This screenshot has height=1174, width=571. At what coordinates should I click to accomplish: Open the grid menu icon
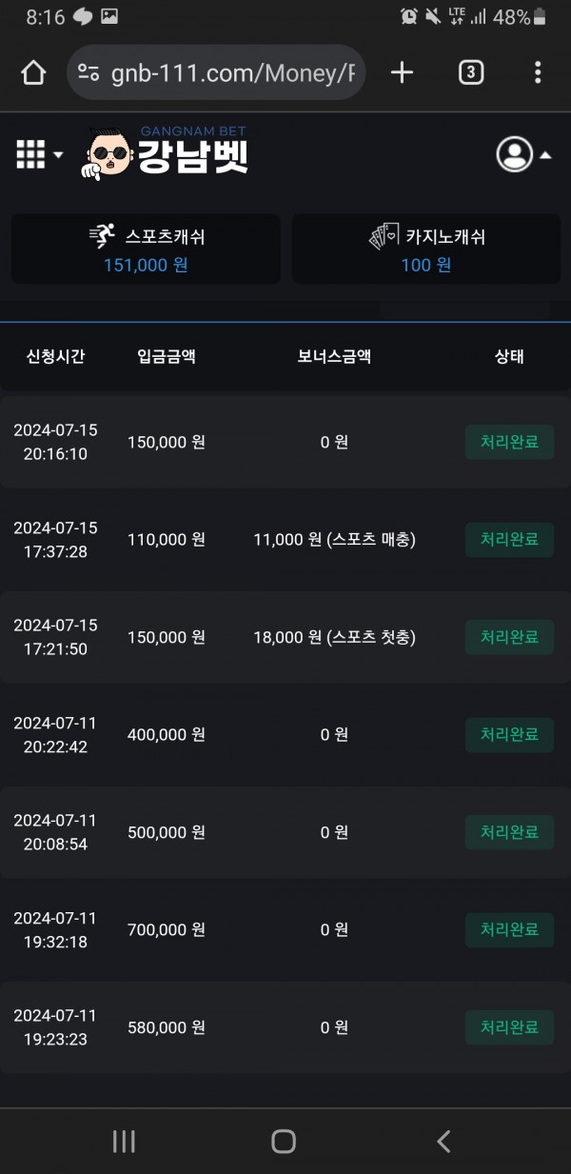point(38,154)
